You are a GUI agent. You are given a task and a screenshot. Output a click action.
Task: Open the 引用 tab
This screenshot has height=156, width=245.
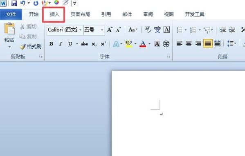pyautogui.click(x=106, y=14)
